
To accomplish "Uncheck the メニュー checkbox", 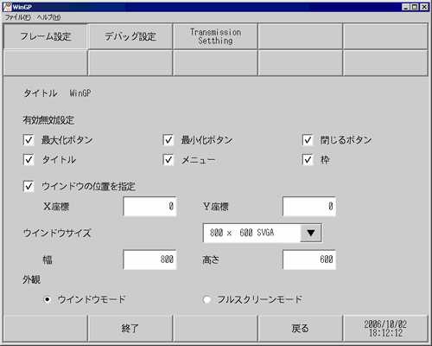I will [x=168, y=159].
